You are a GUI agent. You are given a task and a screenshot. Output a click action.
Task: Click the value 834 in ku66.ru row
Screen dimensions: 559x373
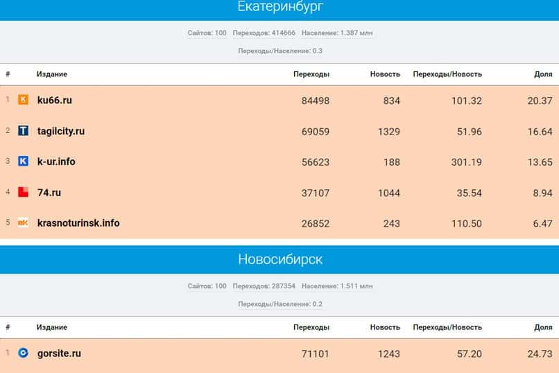[391, 101]
